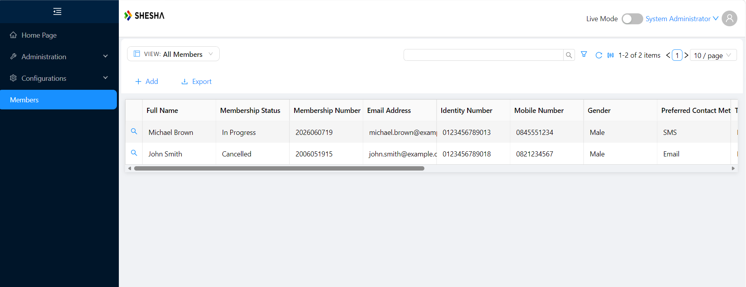Open the column visibility selector icon
Viewport: 746px width, 287px height.
click(610, 55)
